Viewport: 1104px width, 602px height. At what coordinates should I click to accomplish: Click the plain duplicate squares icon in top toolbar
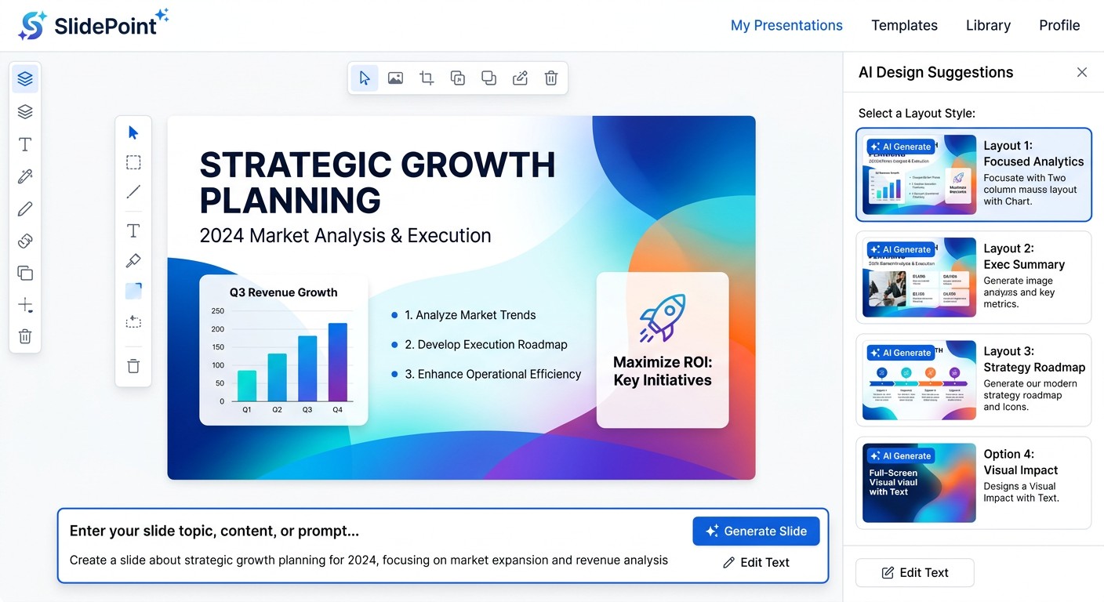click(488, 78)
